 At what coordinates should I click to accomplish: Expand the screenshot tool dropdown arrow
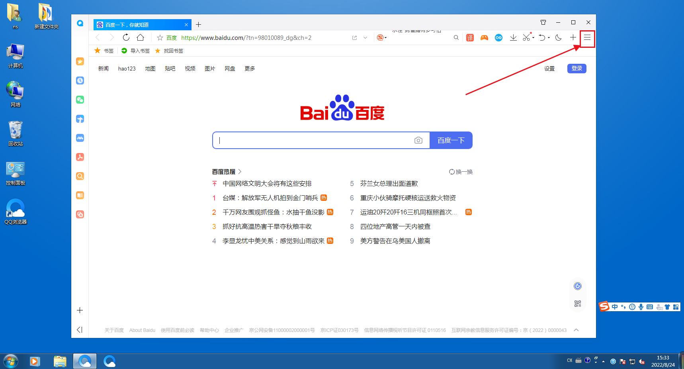point(534,38)
